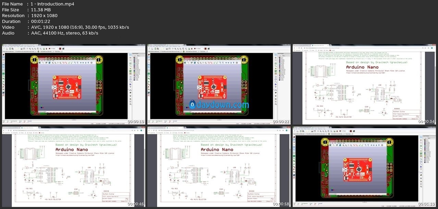Click the video info line starting 'AVC, 1920 x 1080'
This screenshot has width=438, height=209.
point(80,27)
